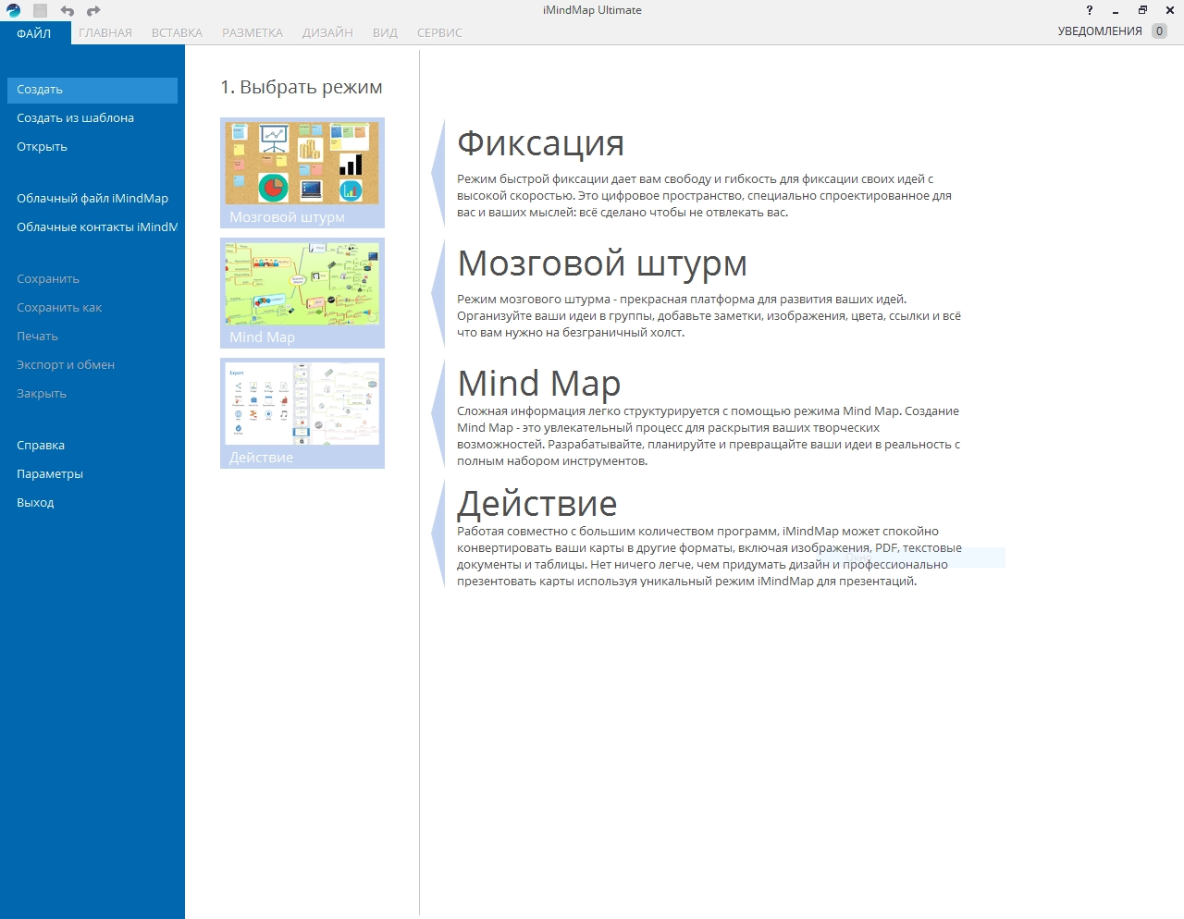Click the redo arrow icon

[93, 10]
